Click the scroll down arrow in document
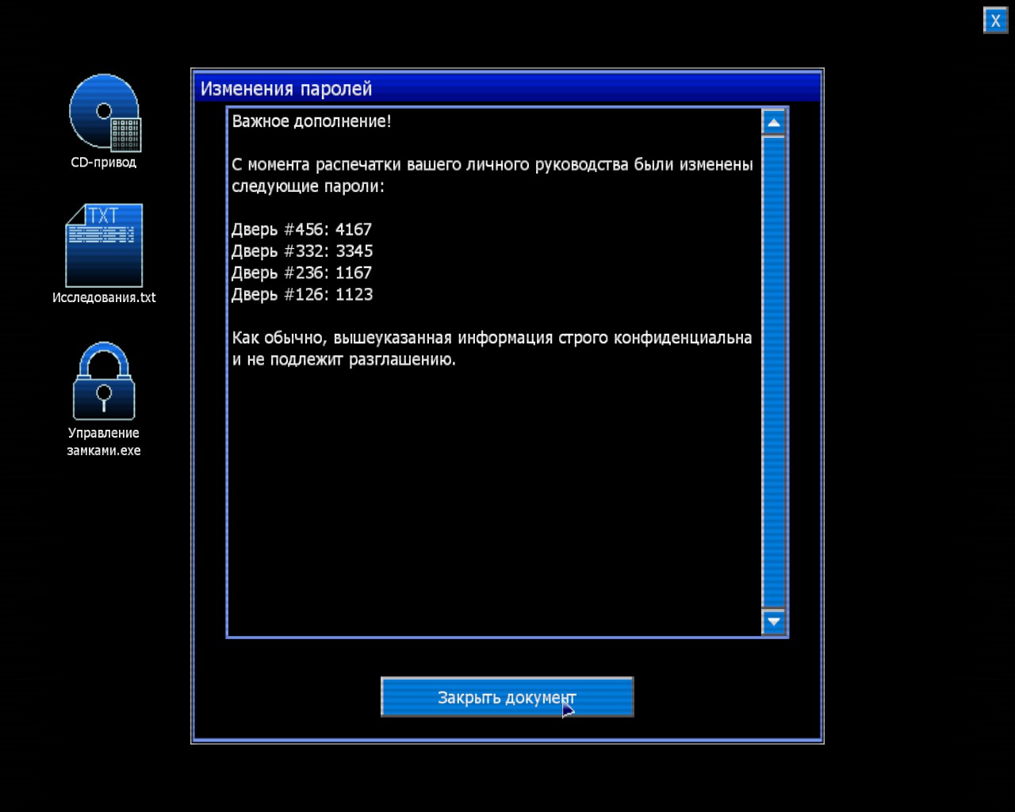This screenshot has height=812, width=1015. pyautogui.click(x=773, y=622)
